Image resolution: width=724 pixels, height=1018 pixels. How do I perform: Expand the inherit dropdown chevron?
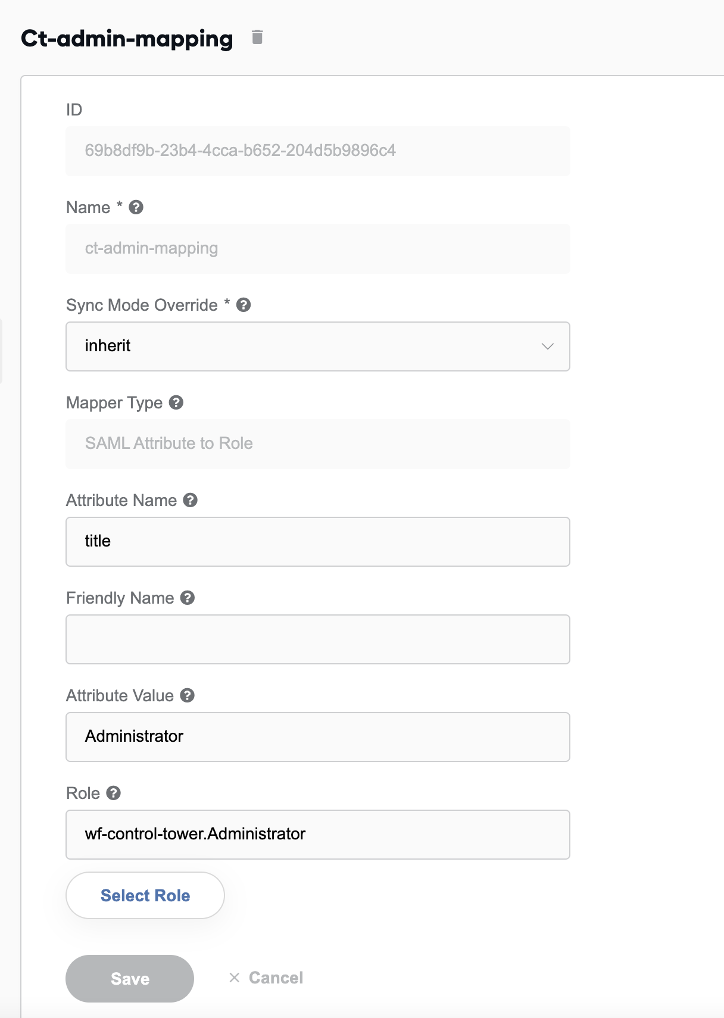click(548, 346)
